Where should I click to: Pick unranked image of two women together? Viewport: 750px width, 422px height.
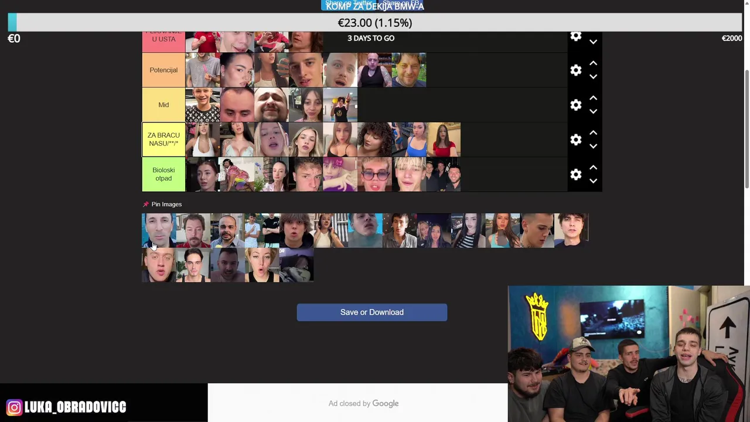pos(434,230)
